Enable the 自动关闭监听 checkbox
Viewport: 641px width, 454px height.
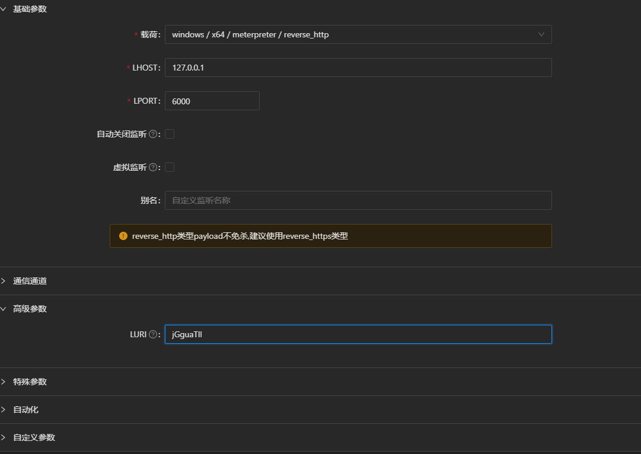tap(170, 134)
